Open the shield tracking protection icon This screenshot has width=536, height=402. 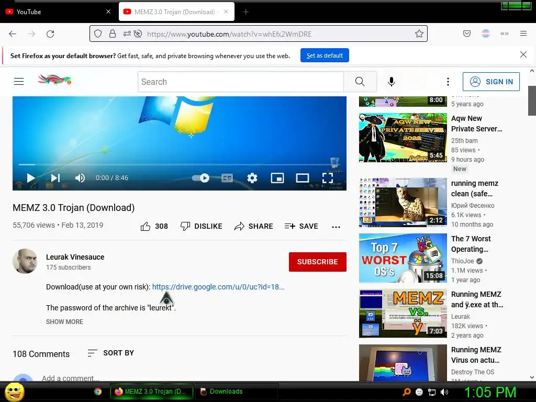[x=98, y=33]
